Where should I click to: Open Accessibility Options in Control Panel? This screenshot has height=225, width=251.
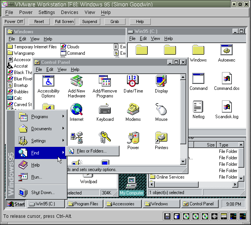48,86
